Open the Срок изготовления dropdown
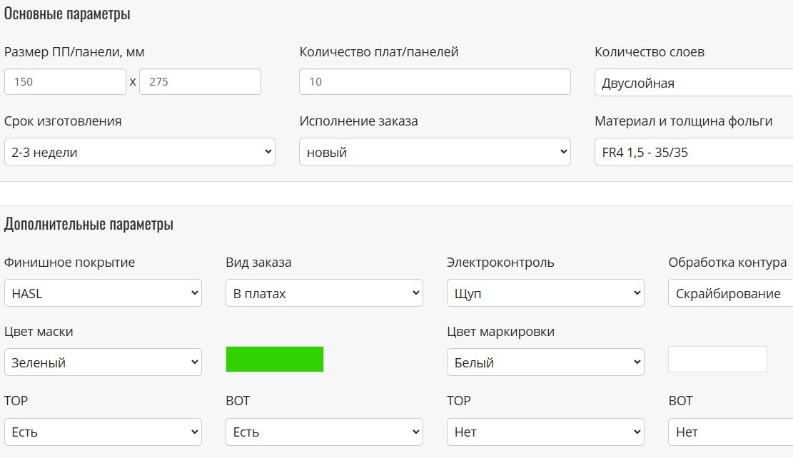This screenshot has height=458, width=793. (140, 152)
